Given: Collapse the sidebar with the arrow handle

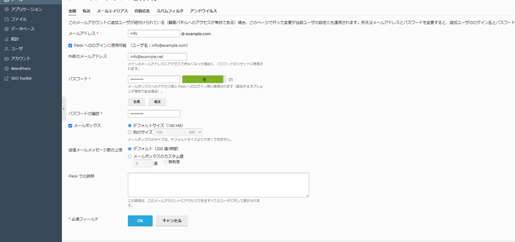Looking at the screenshot, I should tap(64, 108).
